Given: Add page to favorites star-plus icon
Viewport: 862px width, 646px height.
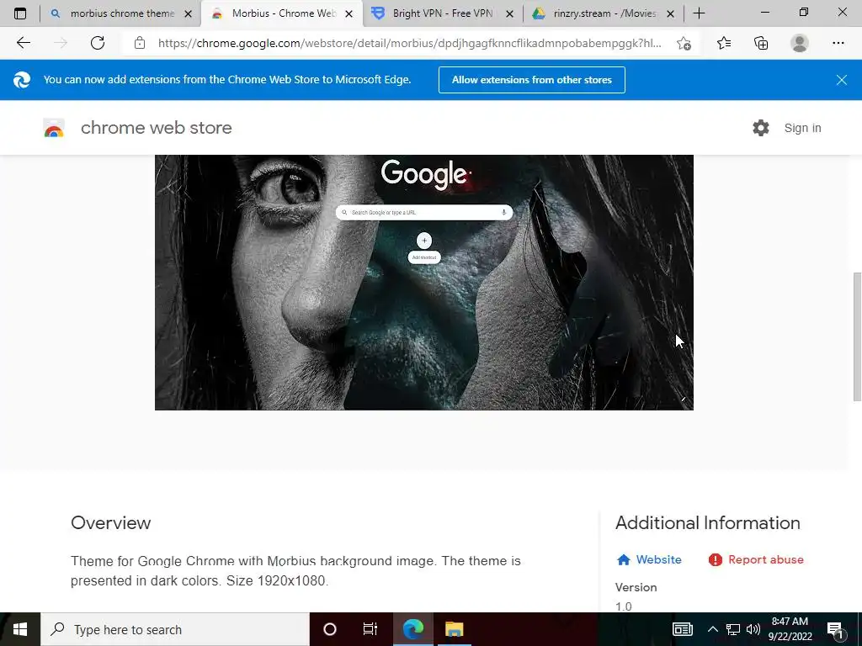Looking at the screenshot, I should point(684,43).
